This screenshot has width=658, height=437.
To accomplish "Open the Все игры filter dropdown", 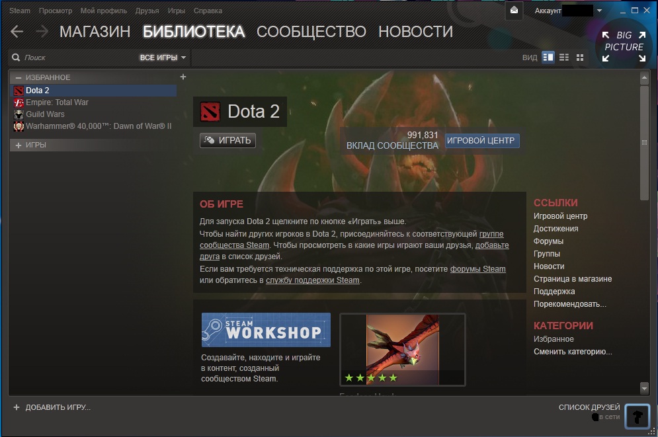I will pyautogui.click(x=163, y=58).
